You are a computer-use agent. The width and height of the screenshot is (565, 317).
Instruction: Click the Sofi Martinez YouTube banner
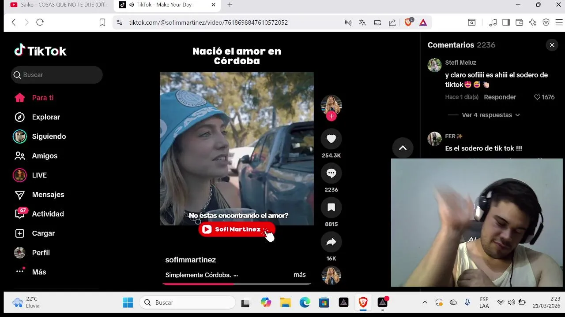click(237, 229)
